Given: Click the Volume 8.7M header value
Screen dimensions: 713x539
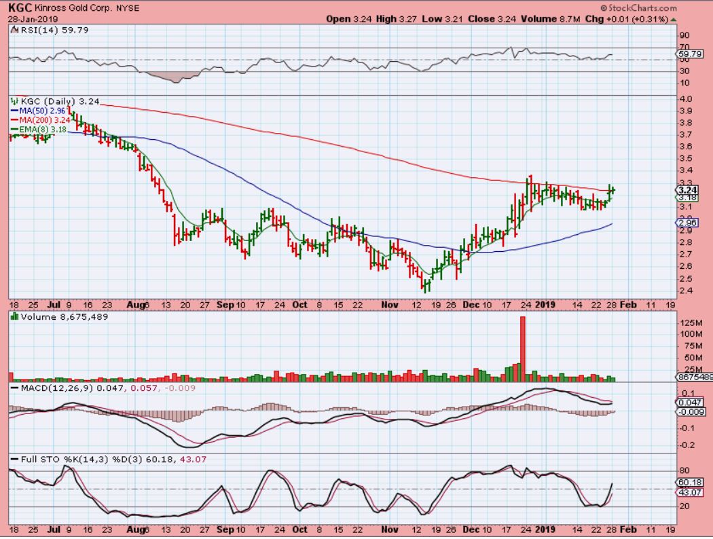Looking at the screenshot, I should click(551, 19).
